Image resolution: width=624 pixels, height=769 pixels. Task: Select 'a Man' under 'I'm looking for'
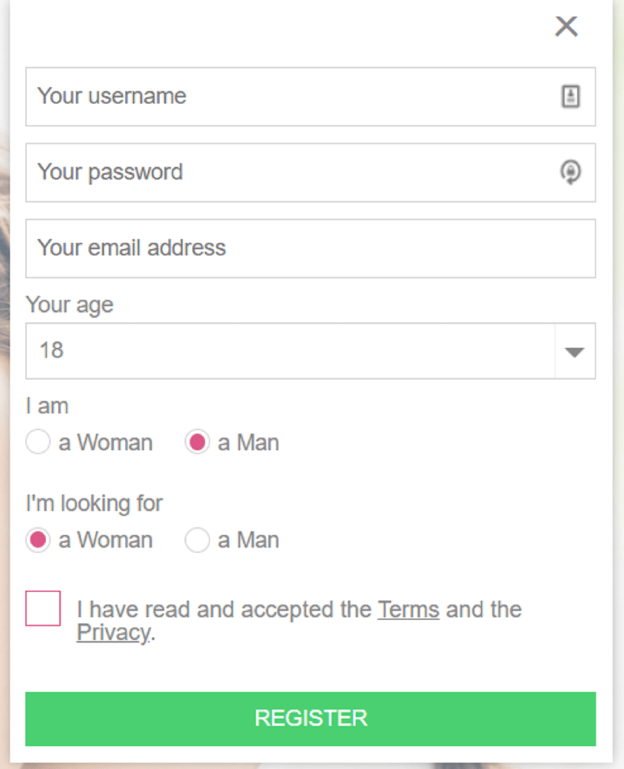point(198,539)
